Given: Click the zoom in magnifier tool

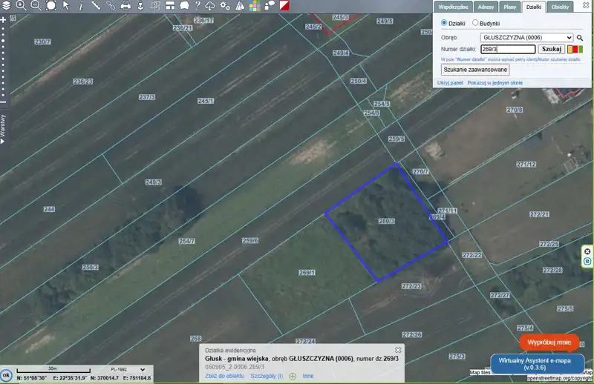Looking at the screenshot, I should pyautogui.click(x=21, y=5).
